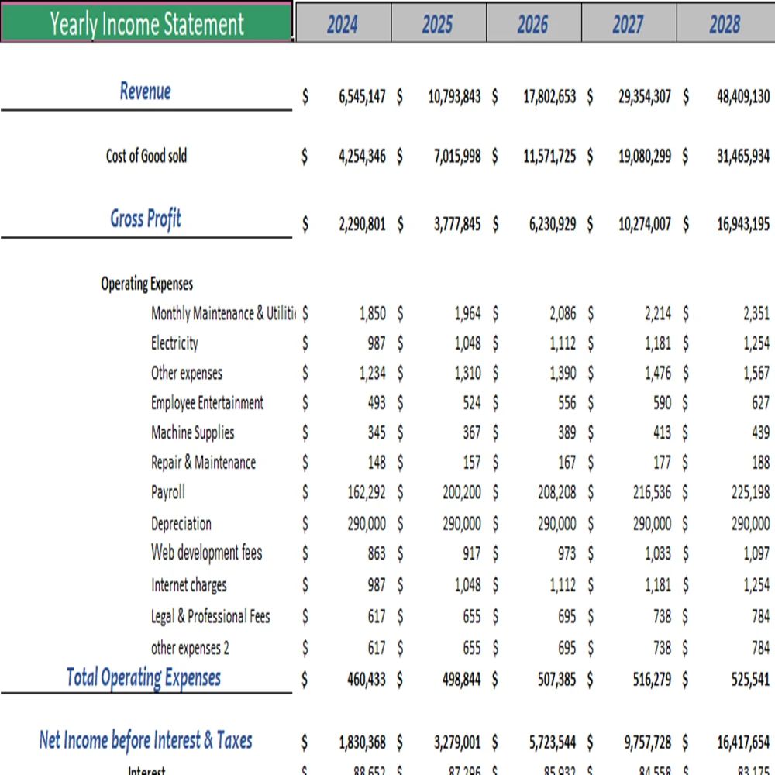Viewport: 775px width, 775px height.
Task: Select Net Income before Interest & Taxes label
Action: coord(145,741)
